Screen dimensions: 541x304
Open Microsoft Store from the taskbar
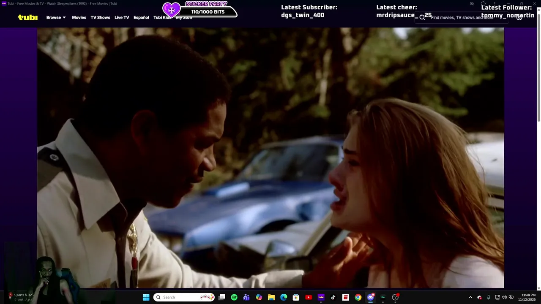coord(296,297)
